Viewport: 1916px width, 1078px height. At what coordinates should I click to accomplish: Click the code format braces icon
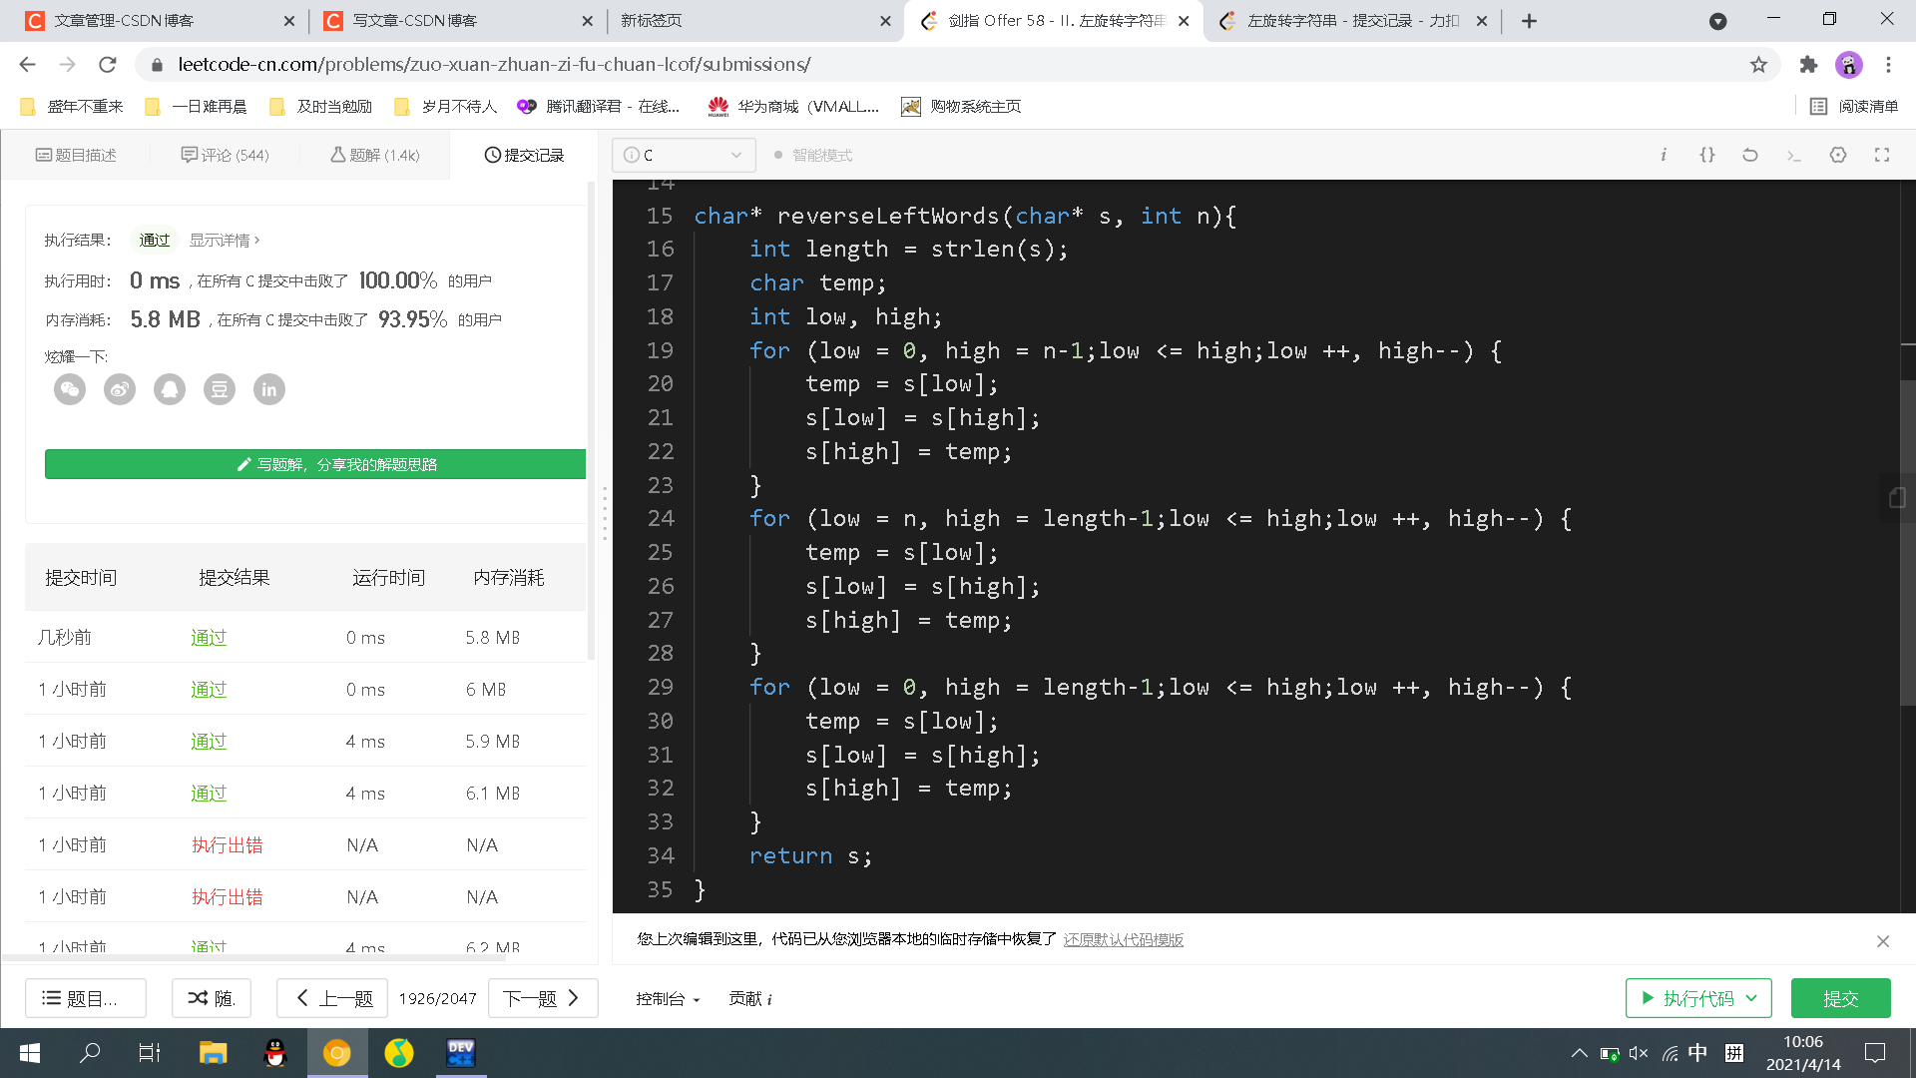(1707, 155)
